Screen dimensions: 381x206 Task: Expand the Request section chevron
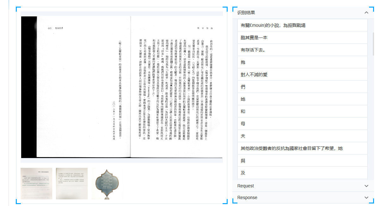[x=366, y=186]
